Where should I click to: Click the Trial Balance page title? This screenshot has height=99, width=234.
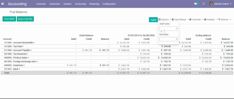(18, 12)
